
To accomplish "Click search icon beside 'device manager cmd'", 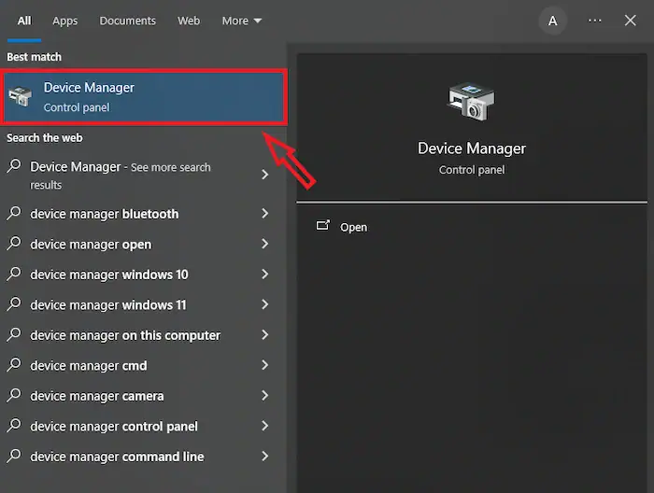I will [x=14, y=366].
